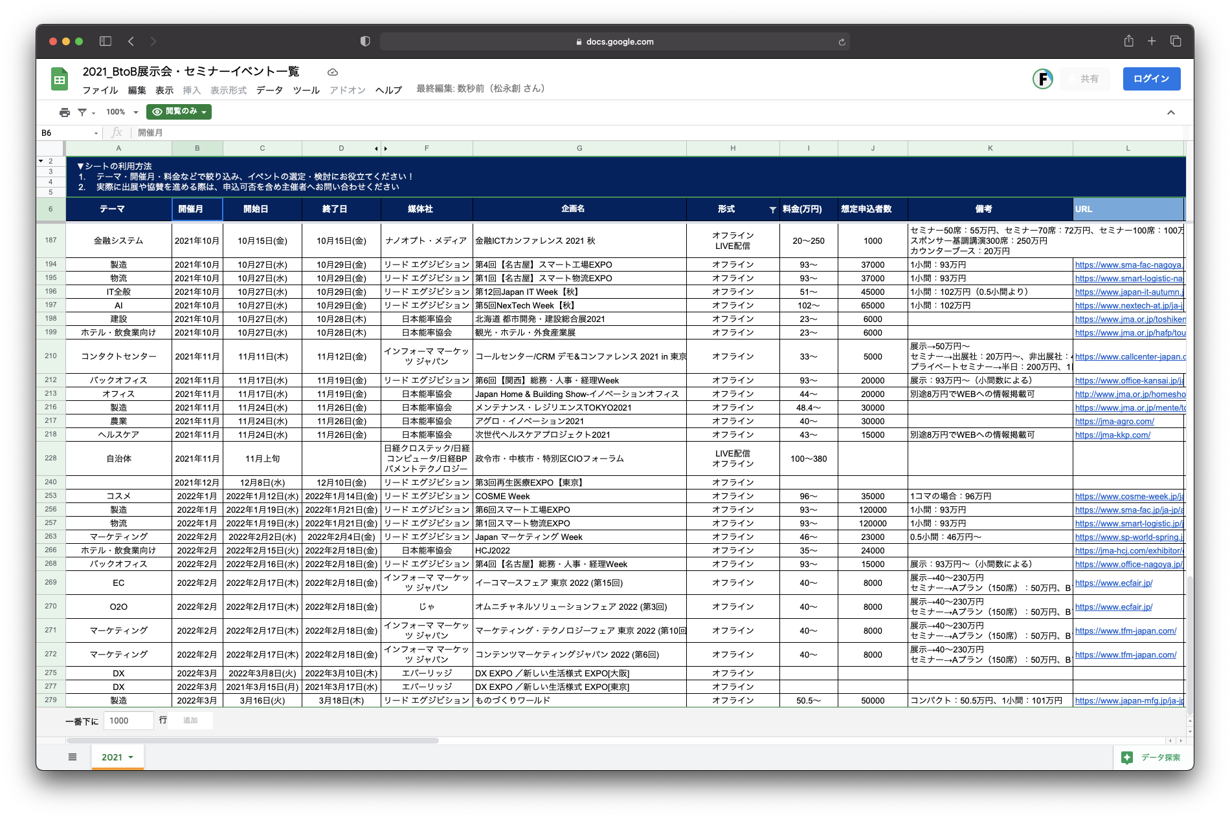Open the cosme-week.jp link

click(1129, 496)
